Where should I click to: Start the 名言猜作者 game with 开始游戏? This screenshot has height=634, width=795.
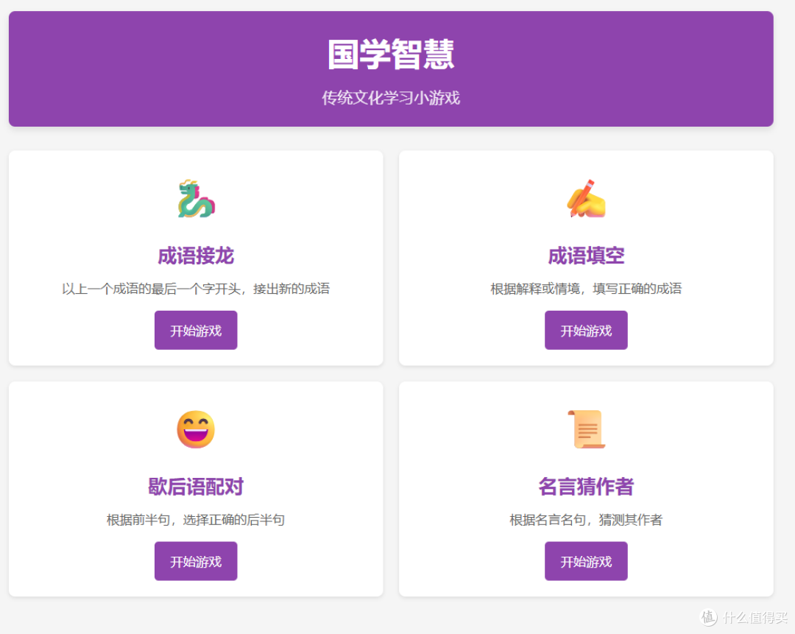(586, 561)
